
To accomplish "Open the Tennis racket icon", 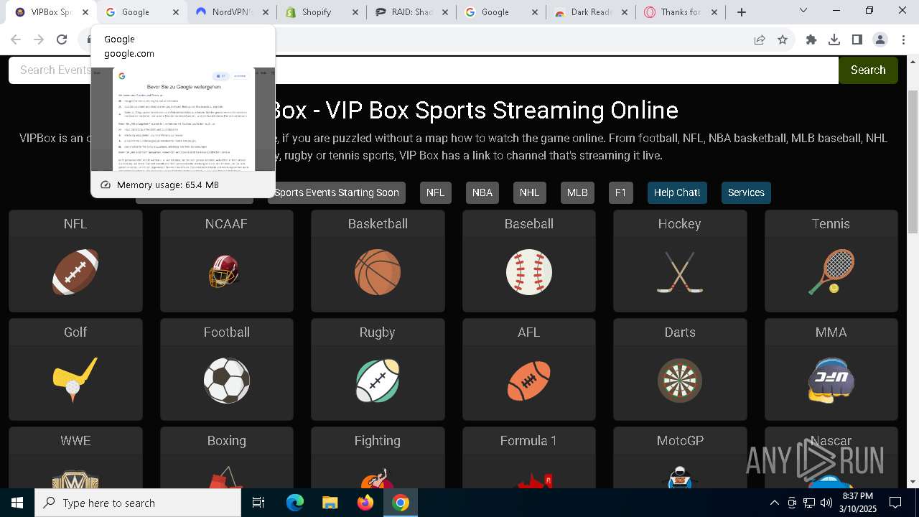I will (x=831, y=272).
